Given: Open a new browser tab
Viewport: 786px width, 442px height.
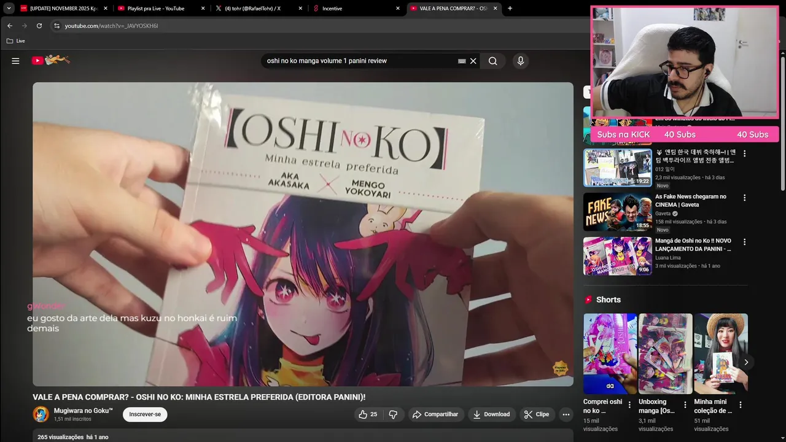Looking at the screenshot, I should tap(510, 9).
